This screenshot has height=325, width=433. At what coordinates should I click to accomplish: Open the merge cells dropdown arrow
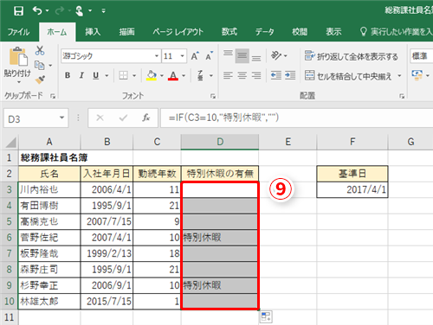[x=399, y=76]
